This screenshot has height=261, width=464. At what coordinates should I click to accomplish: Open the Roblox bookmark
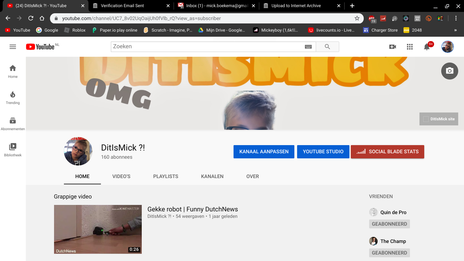pyautogui.click(x=75, y=30)
